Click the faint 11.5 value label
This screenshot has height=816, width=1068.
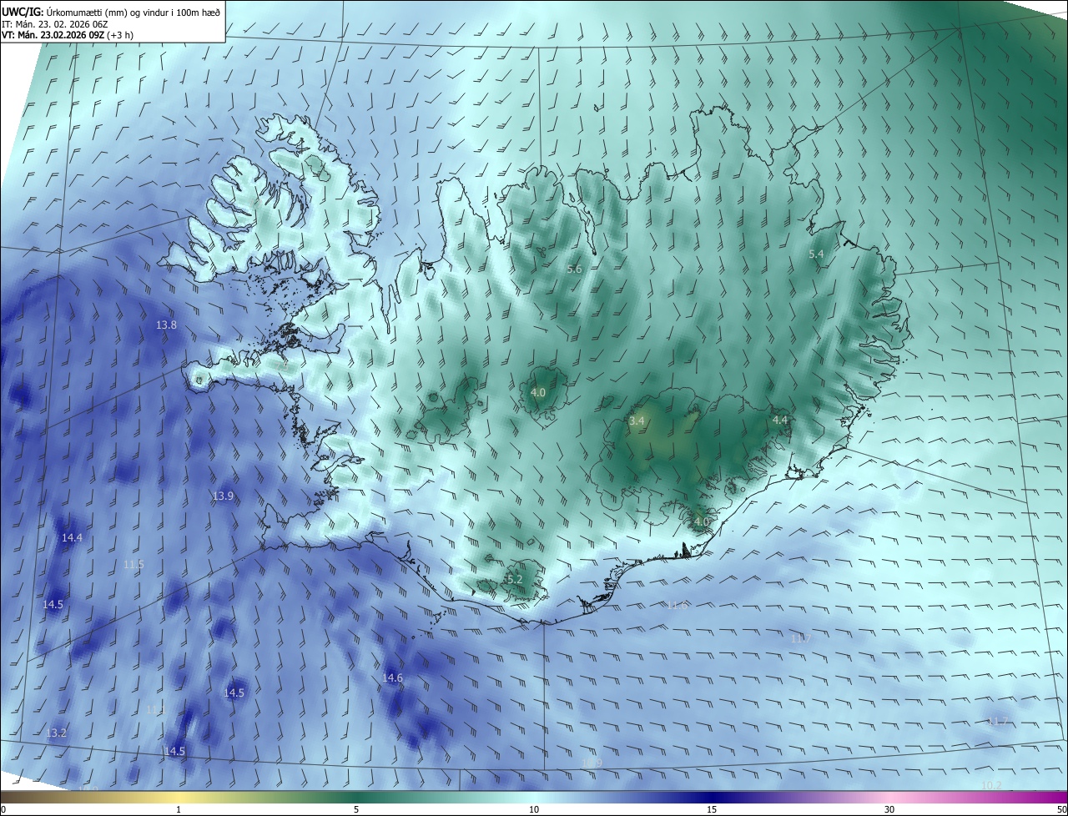[133, 565]
